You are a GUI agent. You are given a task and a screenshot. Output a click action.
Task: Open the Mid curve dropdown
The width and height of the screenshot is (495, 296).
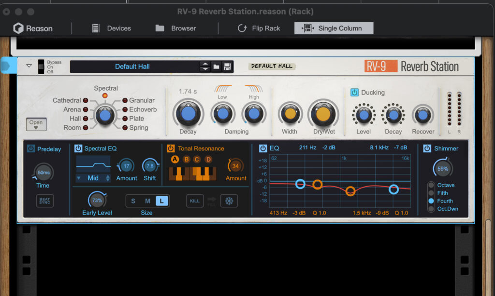(93, 178)
